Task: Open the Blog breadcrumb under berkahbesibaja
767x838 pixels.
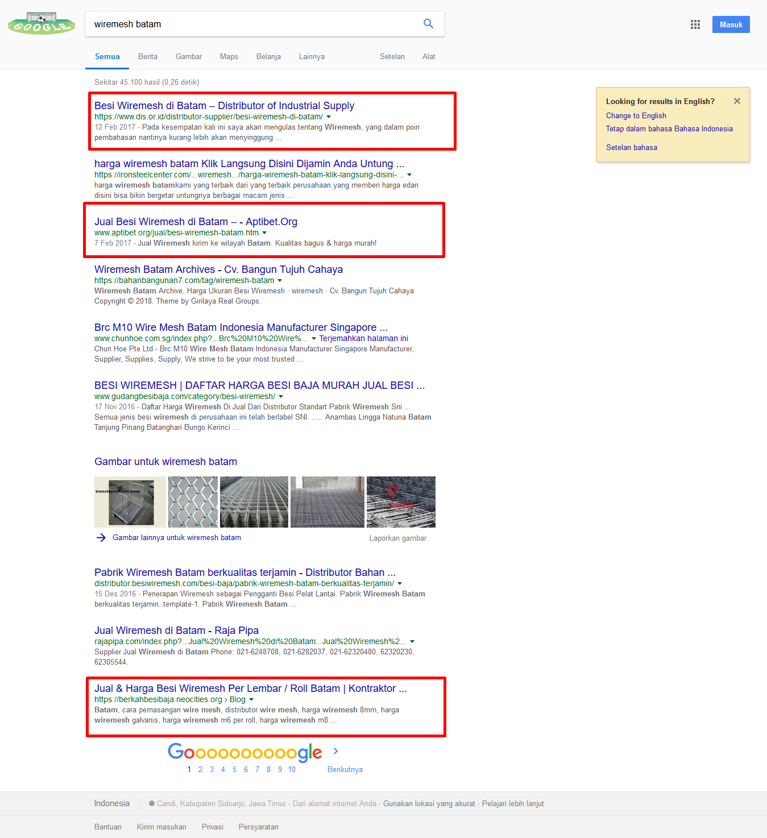Action: (x=238, y=700)
